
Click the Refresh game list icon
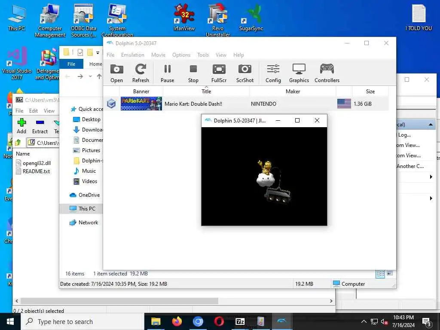[141, 73]
